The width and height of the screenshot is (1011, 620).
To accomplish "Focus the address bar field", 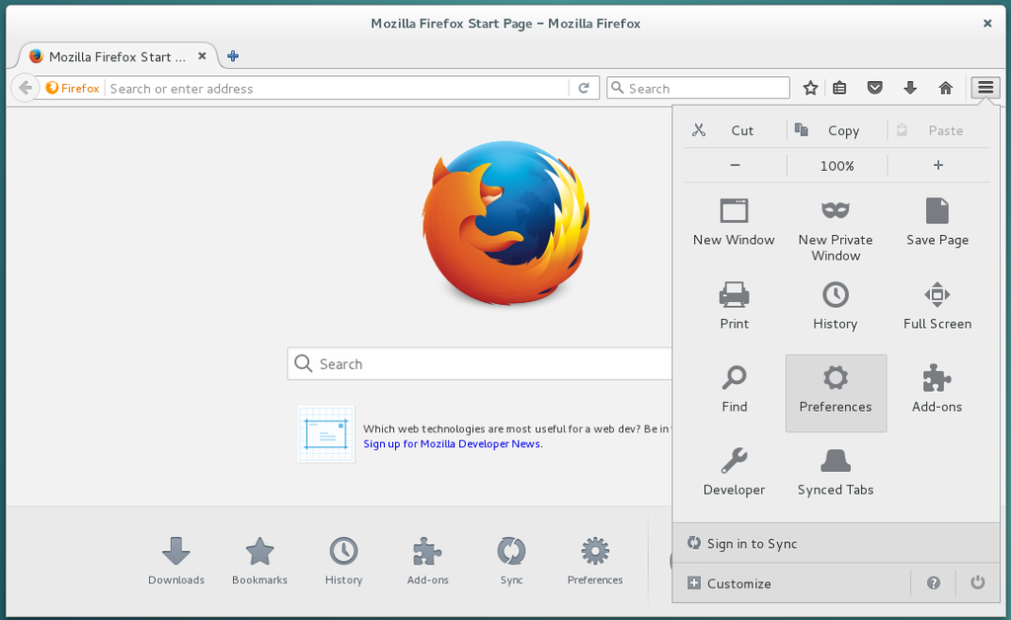I will coord(338,88).
